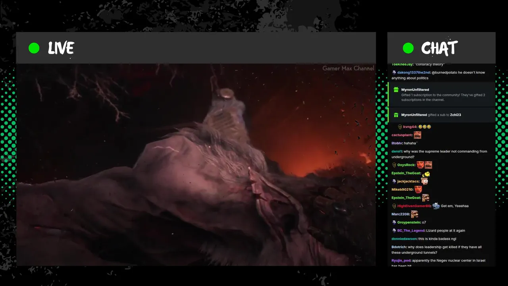Click the face emote in Epstein_TheGoat's second message
The image size is (508, 286).
(x=426, y=198)
